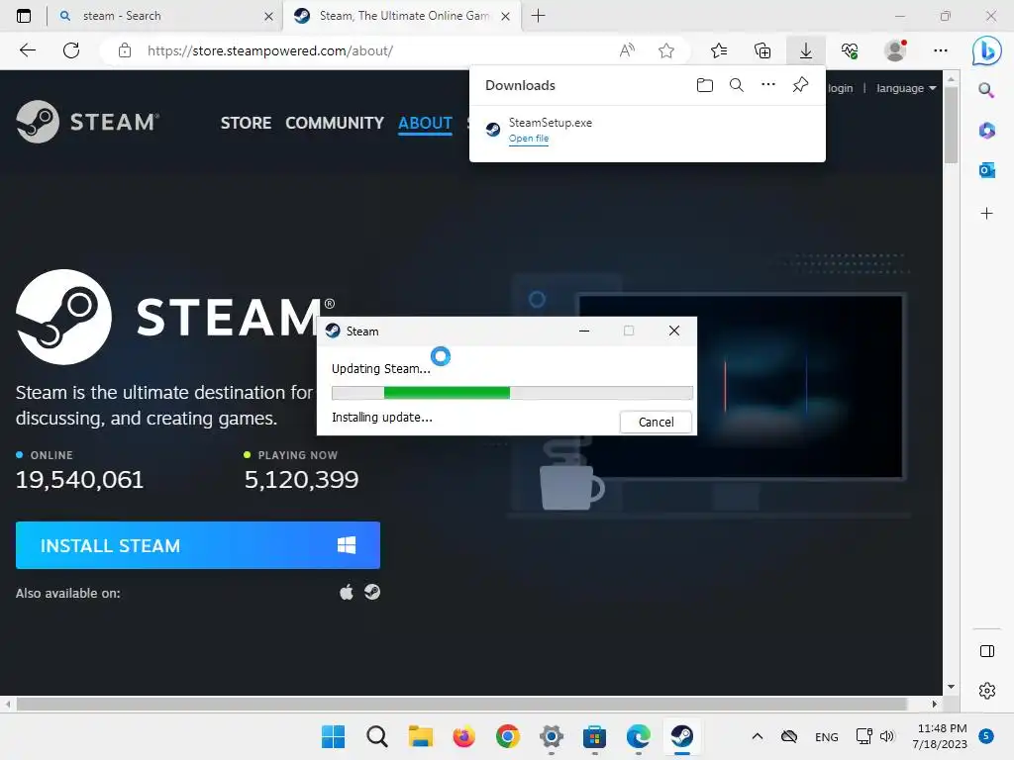Click the INSTALL STEAM button
Image resolution: width=1014 pixels, height=760 pixels.
(198, 545)
